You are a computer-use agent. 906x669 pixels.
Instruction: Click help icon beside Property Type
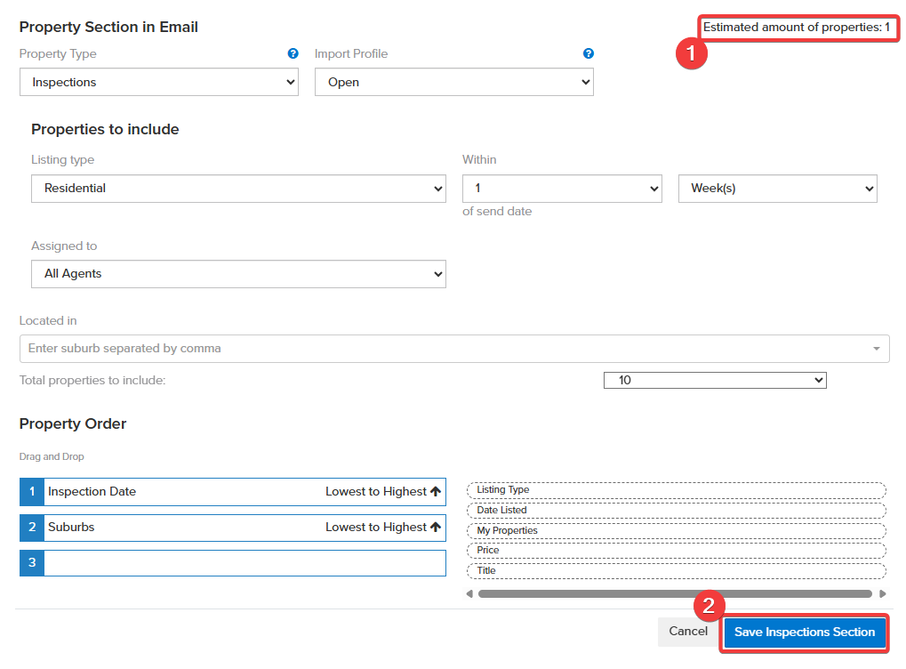click(293, 54)
